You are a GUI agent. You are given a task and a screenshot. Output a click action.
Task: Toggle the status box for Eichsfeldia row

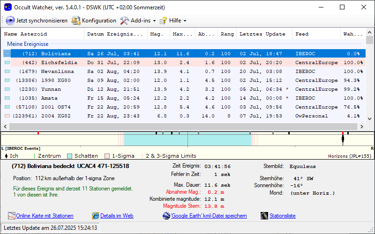tap(7, 62)
